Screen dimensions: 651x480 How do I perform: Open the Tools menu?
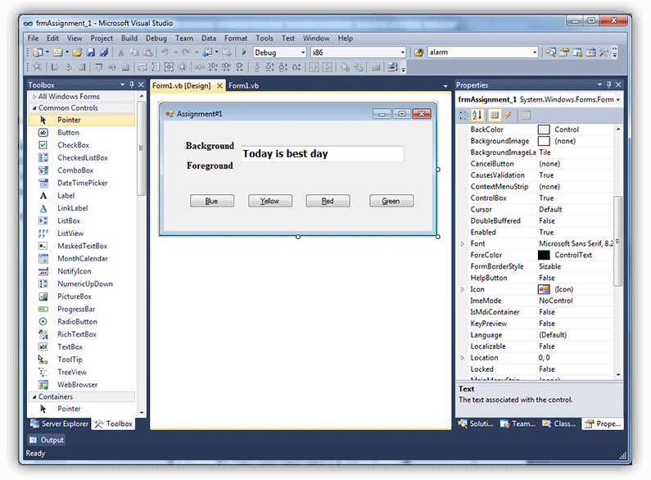(x=264, y=38)
